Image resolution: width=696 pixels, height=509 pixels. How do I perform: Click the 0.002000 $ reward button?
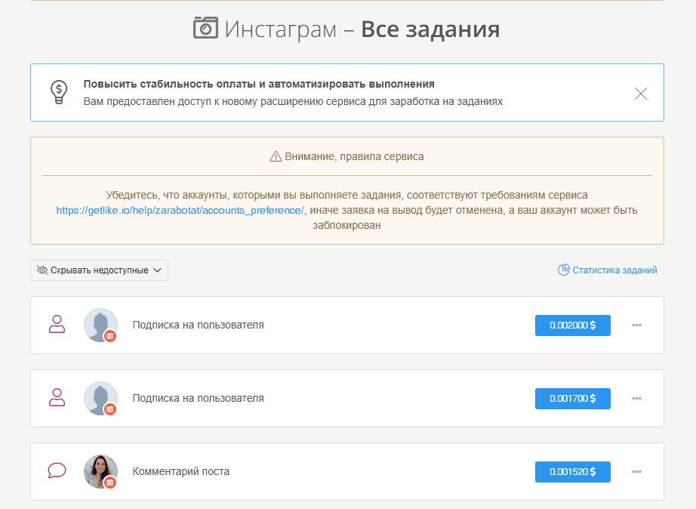coord(572,325)
